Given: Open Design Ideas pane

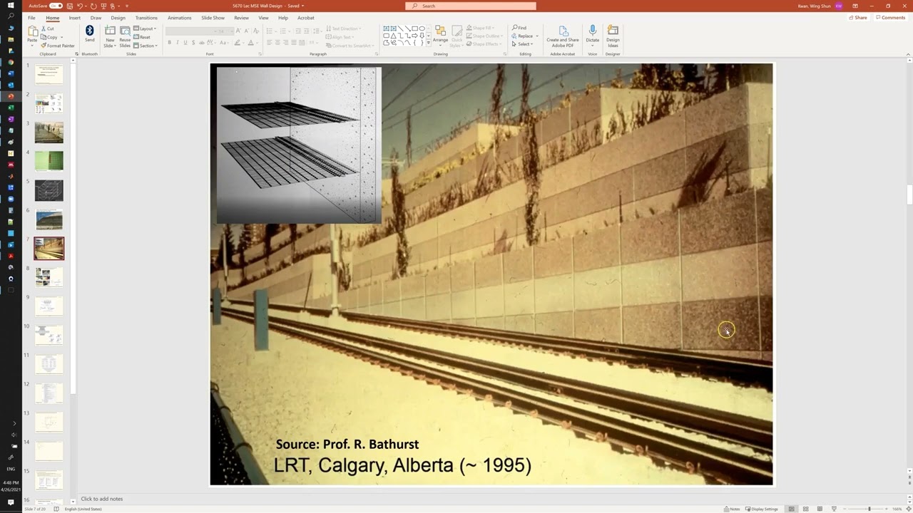Looking at the screenshot, I should pos(613,36).
